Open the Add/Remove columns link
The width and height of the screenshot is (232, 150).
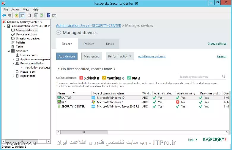152,56
